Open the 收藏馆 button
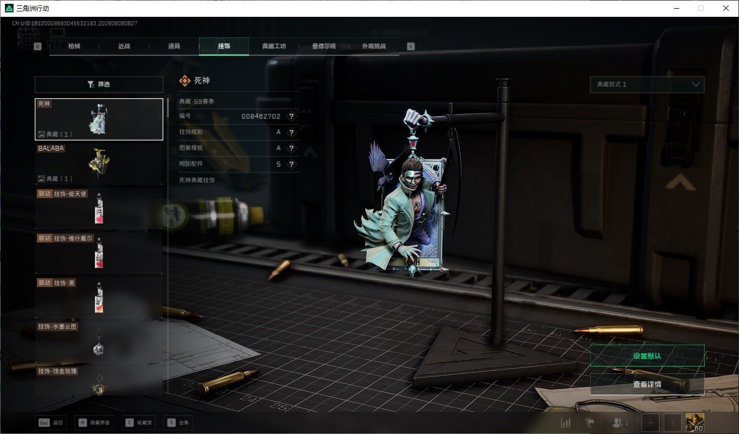Viewport: 739px width, 434px height. 138,423
